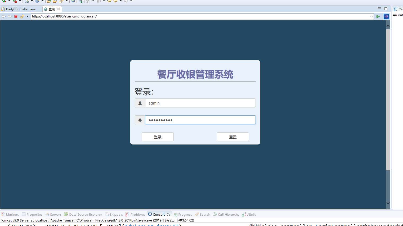The image size is (403, 226).
Task: Open the Progress view tab
Action: coord(183,214)
